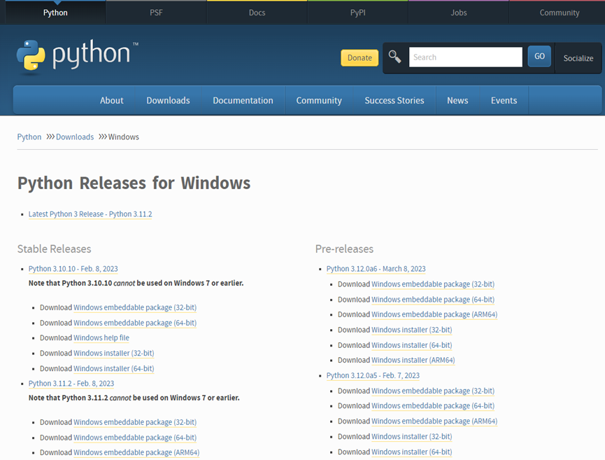605x460 pixels.
Task: Download 3.10.10 embeddable package (64-bit)
Action: [x=135, y=323]
